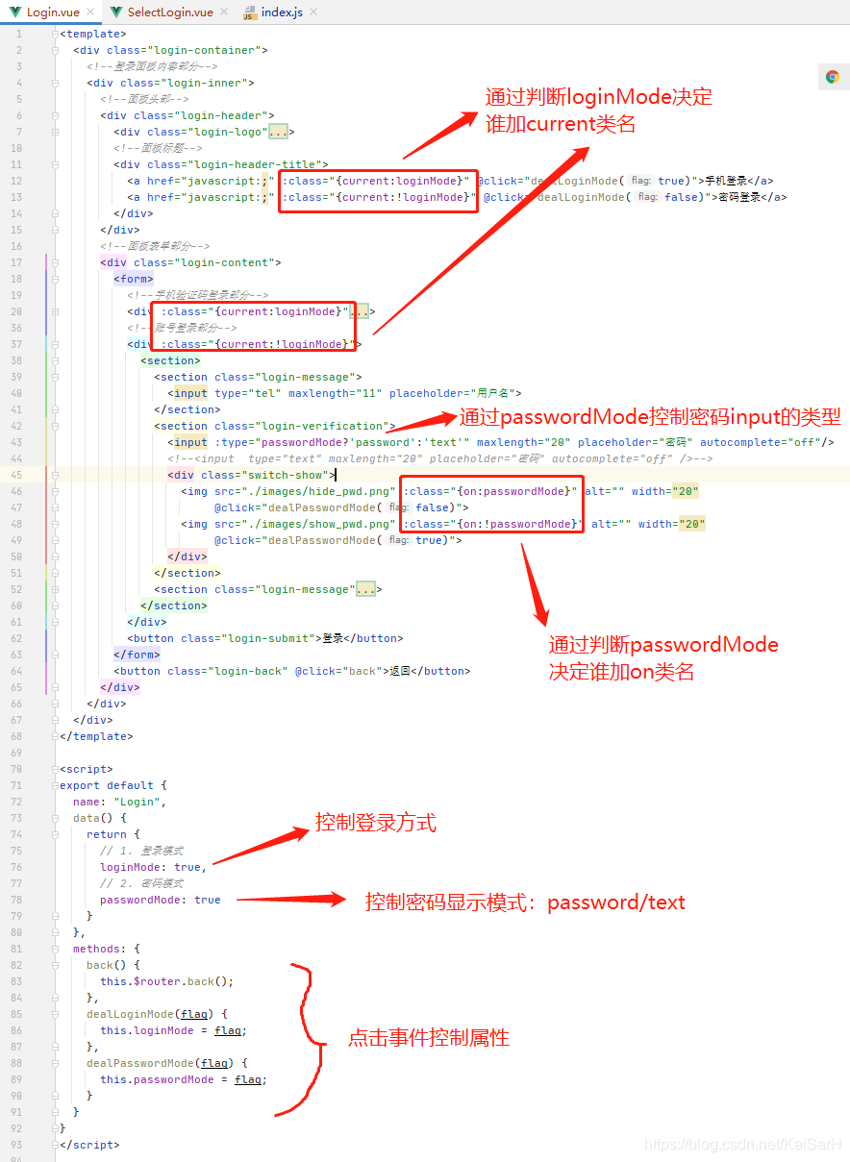Select line number 45 in gutter

16,475
